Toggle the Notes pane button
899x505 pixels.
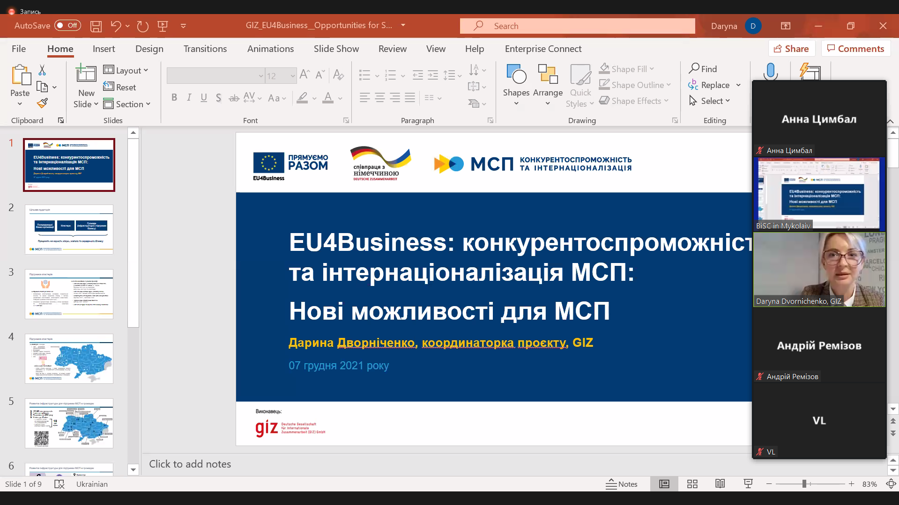click(622, 484)
